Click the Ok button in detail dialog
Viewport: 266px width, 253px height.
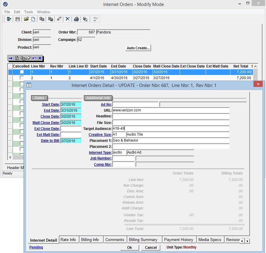coord(130,247)
